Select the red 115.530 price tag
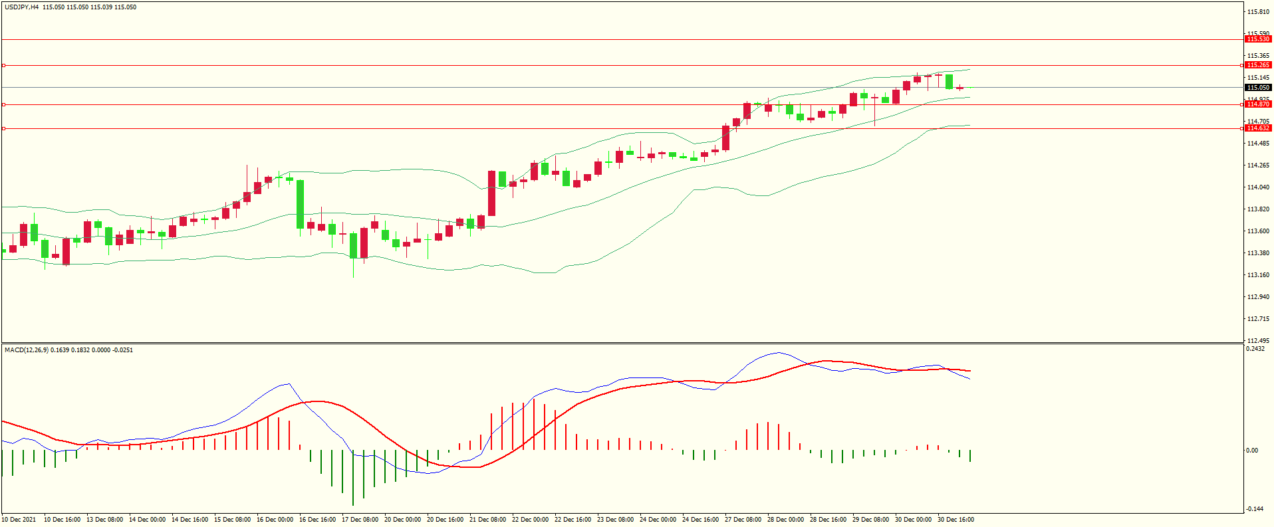 pyautogui.click(x=1257, y=39)
